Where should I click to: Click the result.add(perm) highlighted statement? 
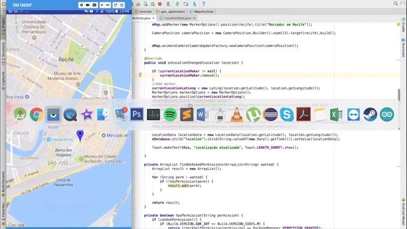(x=184, y=186)
